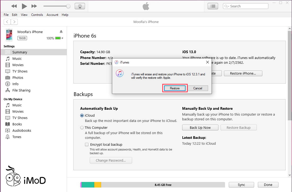Focus the Search field
Image resolution: width=292 pixels, height=192 pixels.
[x=245, y=6]
